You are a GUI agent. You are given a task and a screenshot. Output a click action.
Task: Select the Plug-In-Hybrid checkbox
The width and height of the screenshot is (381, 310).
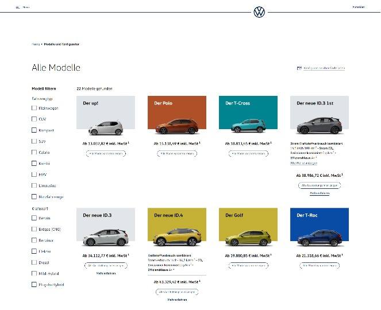click(x=34, y=285)
